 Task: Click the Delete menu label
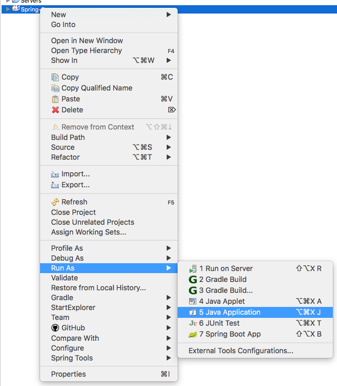coord(72,110)
